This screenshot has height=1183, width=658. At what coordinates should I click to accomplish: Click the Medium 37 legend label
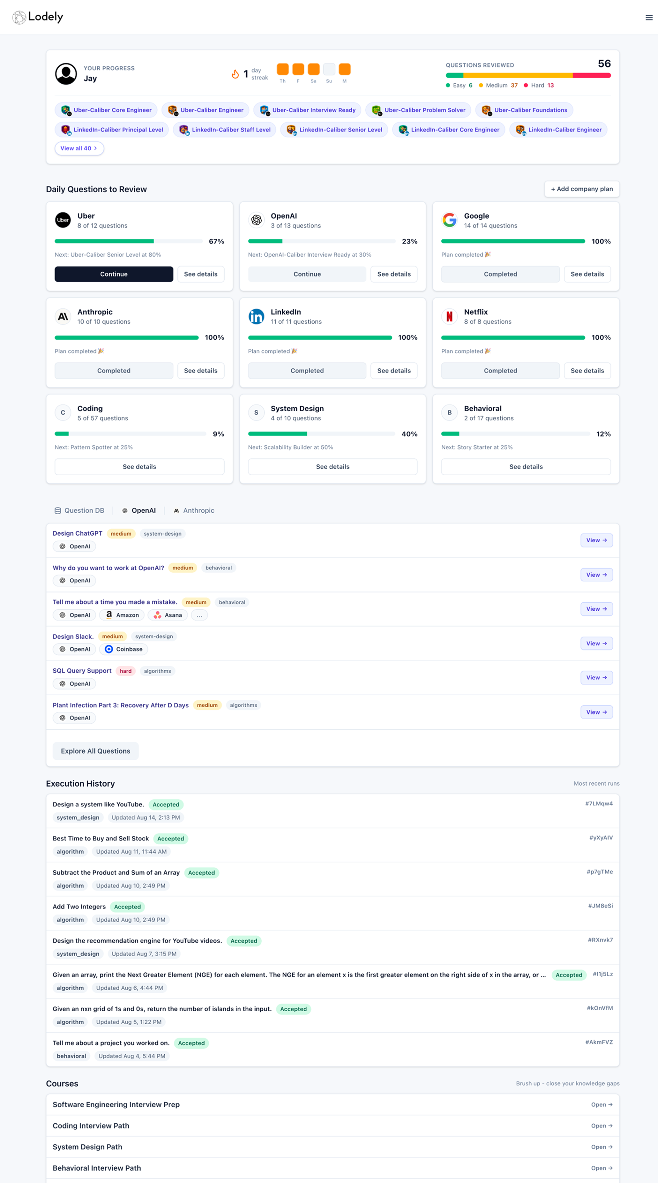(x=498, y=85)
